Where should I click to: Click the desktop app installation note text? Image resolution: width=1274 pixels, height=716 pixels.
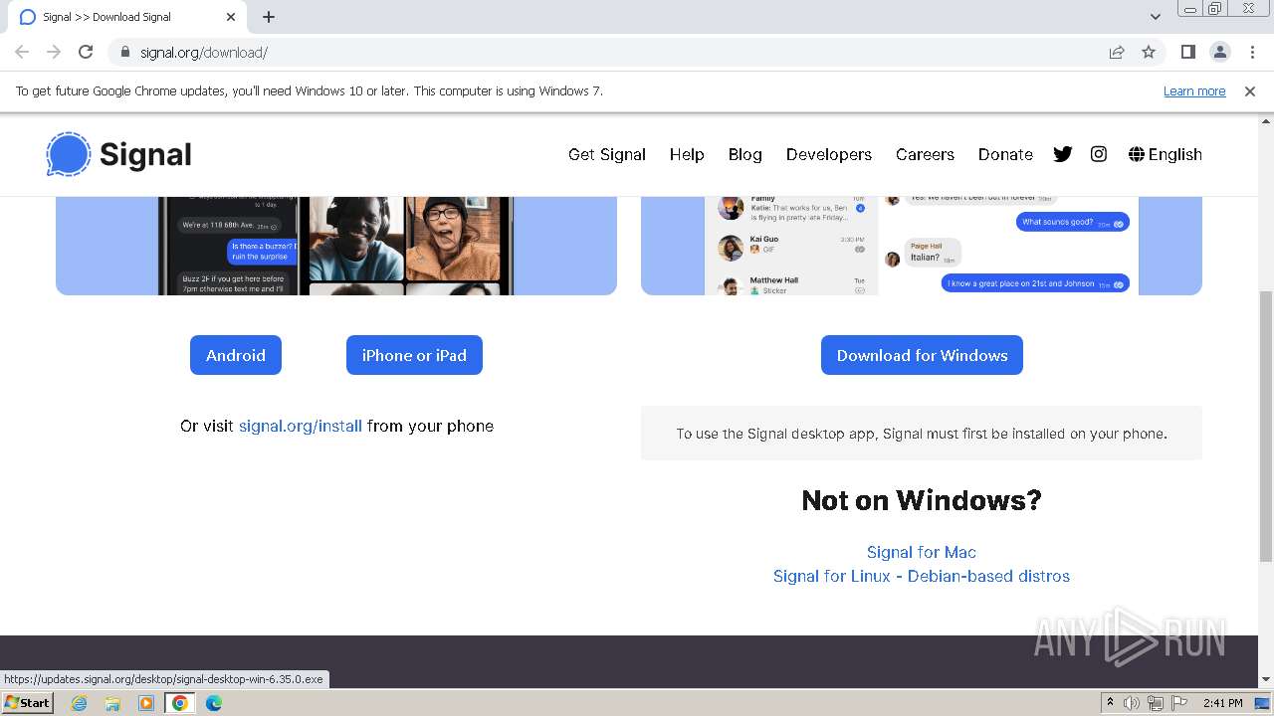(x=922, y=434)
